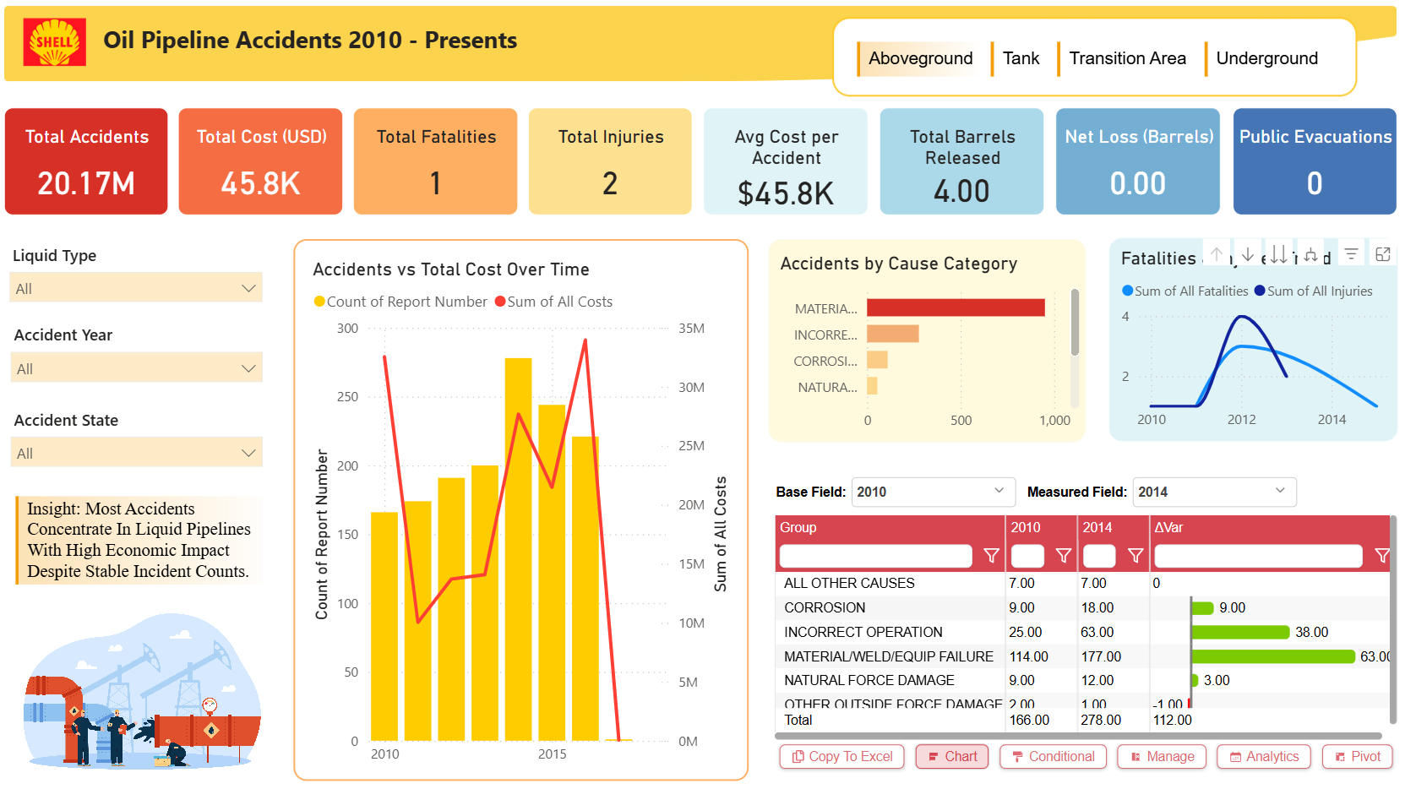Open the Liquid Type dropdown
1416x789 pixels.
[x=136, y=288]
